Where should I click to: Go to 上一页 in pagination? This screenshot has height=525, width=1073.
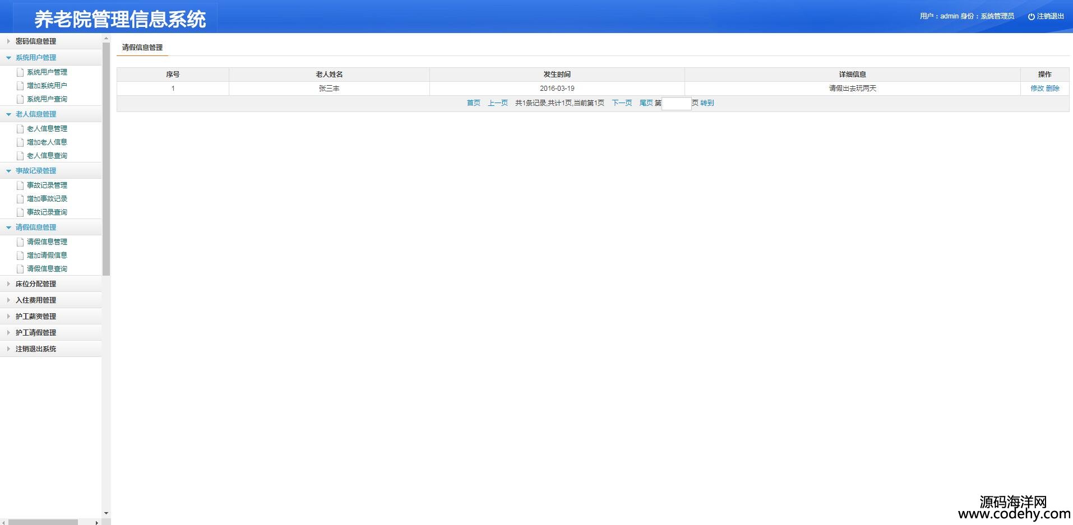coord(498,103)
